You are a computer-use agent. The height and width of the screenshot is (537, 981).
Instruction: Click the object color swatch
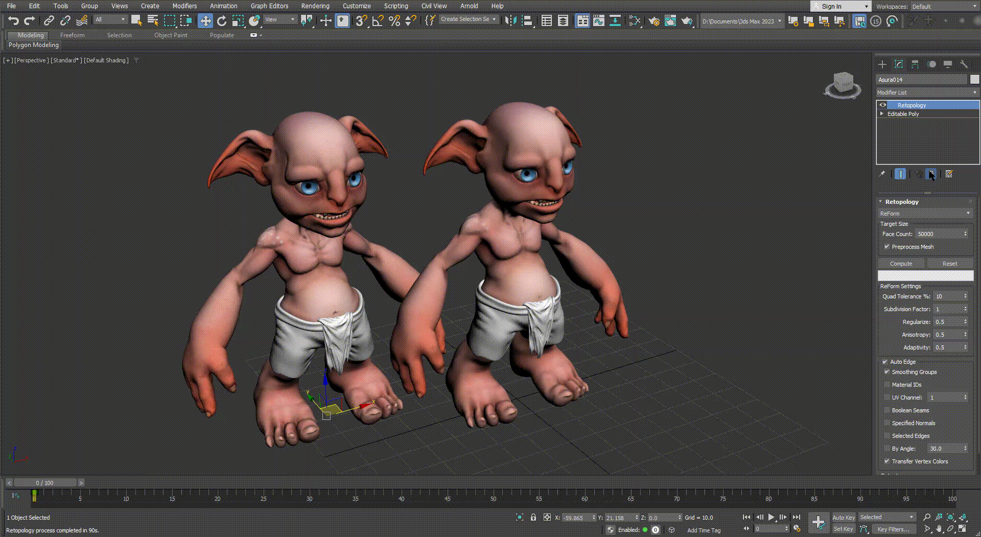[x=974, y=80]
